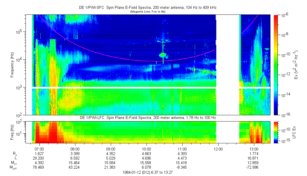Click the main Ex color bar

(x=276, y=65)
